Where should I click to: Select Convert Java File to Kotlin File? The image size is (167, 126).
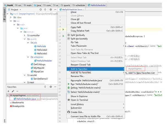[x=96, y=116]
